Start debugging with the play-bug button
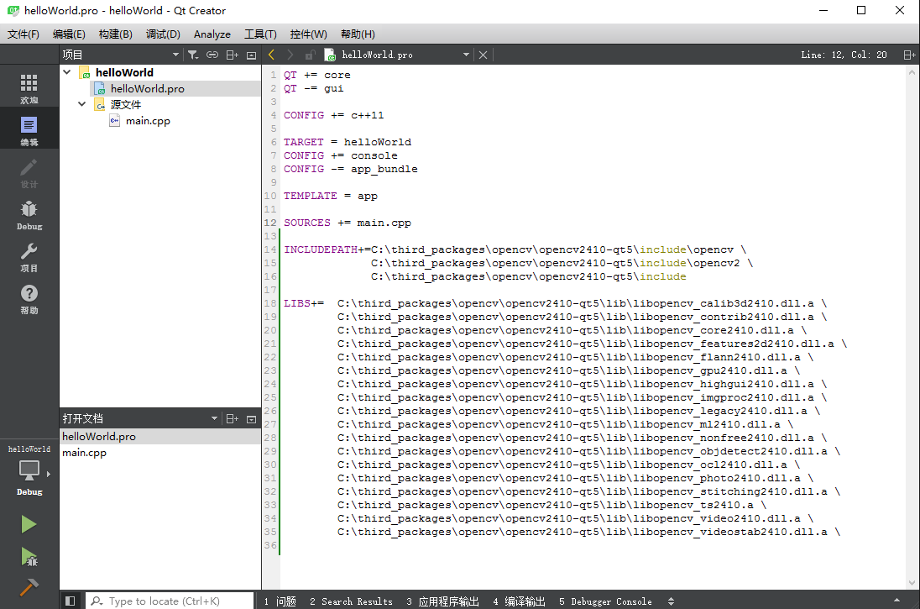The height and width of the screenshot is (609, 920). click(29, 556)
